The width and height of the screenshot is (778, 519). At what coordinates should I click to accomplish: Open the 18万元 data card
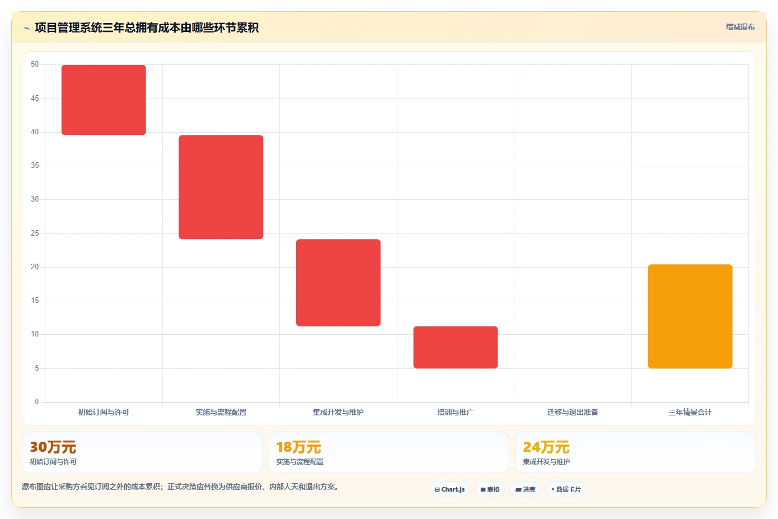pyautogui.click(x=389, y=452)
